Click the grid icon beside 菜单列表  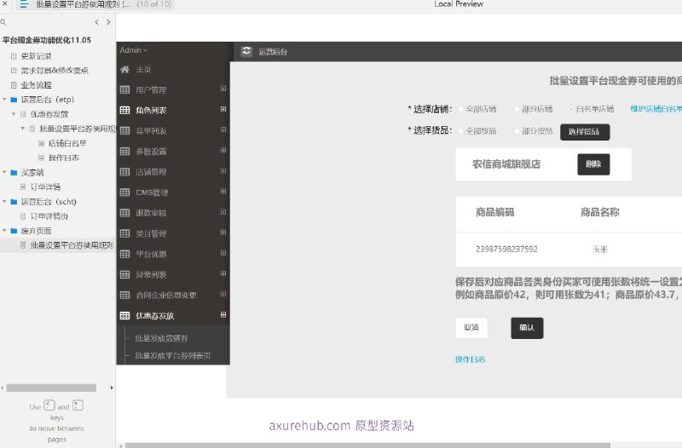coord(124,131)
